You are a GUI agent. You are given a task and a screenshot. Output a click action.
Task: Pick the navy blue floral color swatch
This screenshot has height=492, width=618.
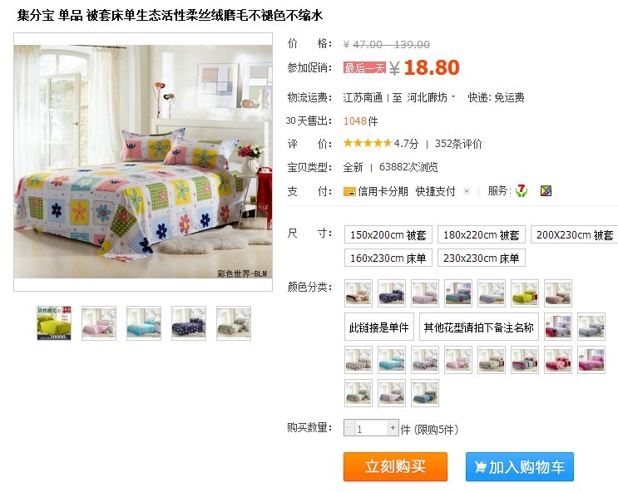pos(392,293)
